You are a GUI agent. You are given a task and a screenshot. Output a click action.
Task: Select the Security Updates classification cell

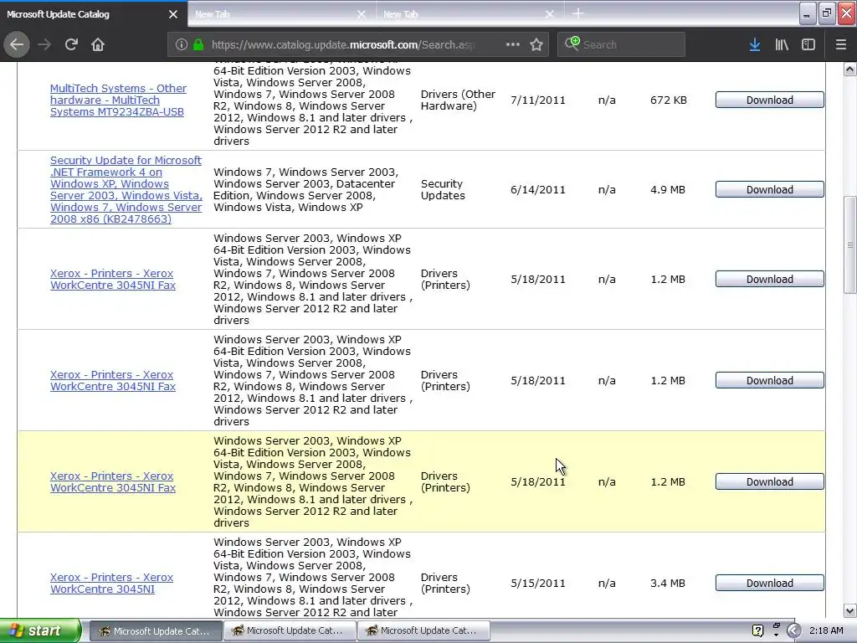(x=443, y=190)
